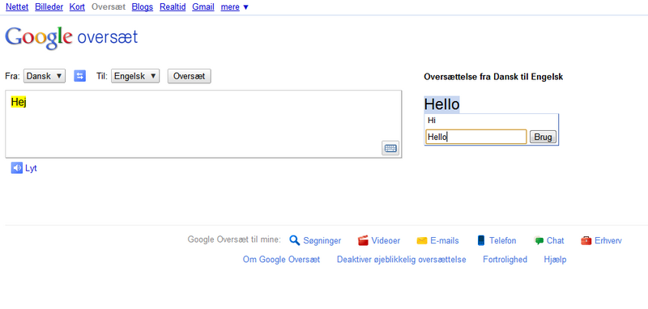Viewport: 648px width, 309px height.
Task: Open Om Google Oversæt link
Action: pyautogui.click(x=281, y=260)
